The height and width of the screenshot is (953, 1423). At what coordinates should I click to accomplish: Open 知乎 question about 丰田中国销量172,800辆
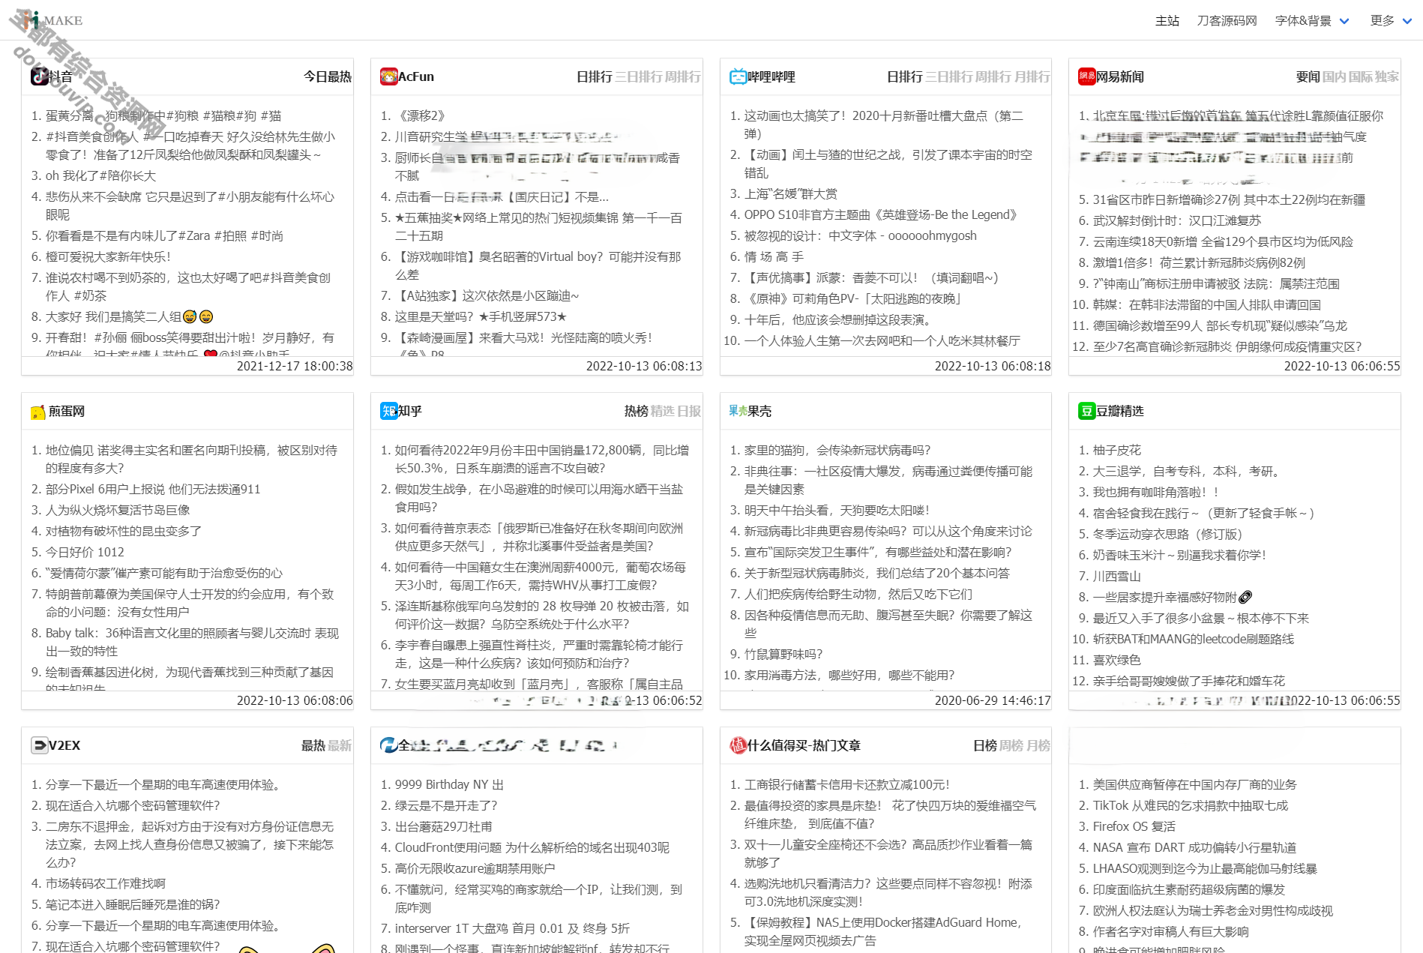point(541,459)
